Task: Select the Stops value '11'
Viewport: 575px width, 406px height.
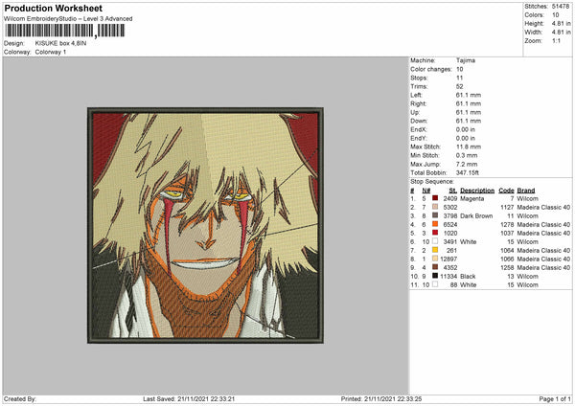Action: coord(459,78)
